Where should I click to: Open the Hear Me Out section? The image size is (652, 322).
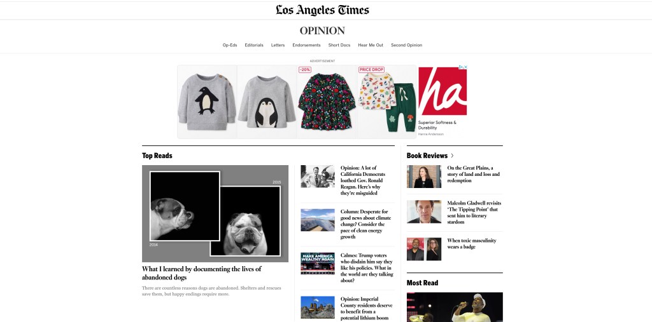tap(371, 45)
